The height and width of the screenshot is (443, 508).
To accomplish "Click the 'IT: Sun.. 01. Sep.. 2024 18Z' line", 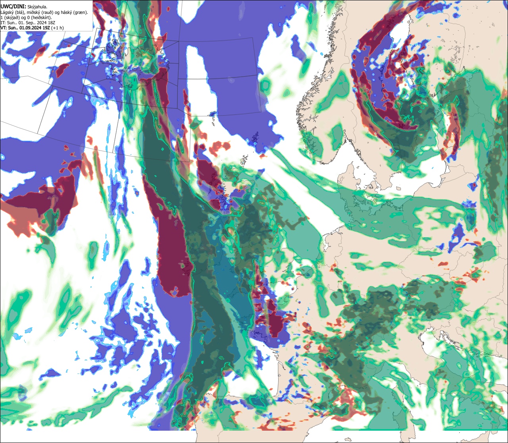I will [x=28, y=23].
